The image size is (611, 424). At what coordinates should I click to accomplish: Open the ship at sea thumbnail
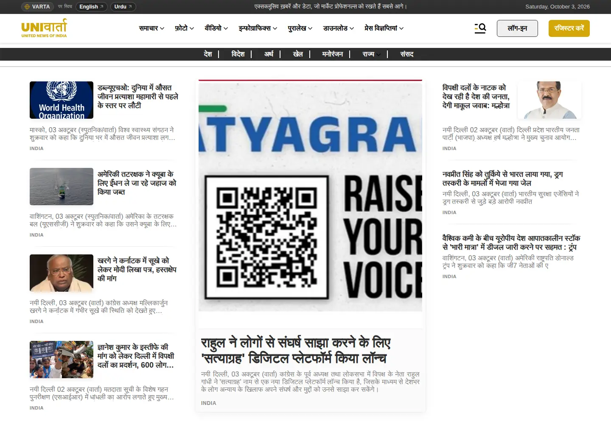coord(62,187)
